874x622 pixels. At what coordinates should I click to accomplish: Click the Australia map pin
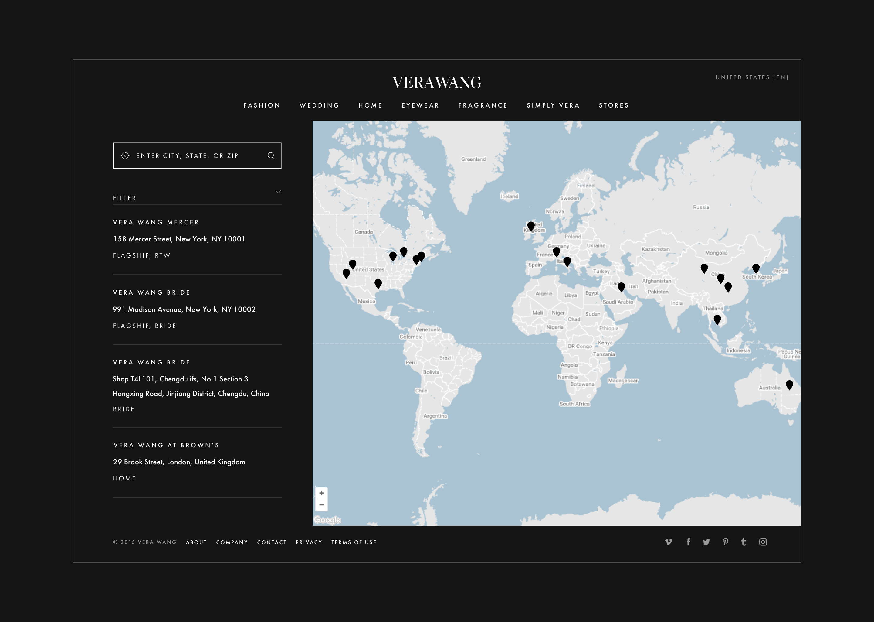[789, 384]
